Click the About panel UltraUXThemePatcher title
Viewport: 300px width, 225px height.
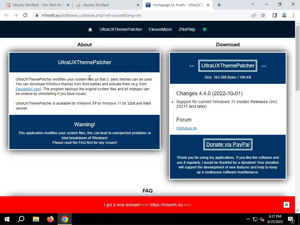tap(85, 62)
